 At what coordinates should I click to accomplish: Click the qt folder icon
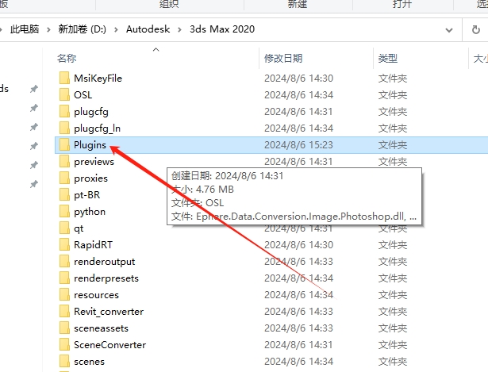pos(64,228)
